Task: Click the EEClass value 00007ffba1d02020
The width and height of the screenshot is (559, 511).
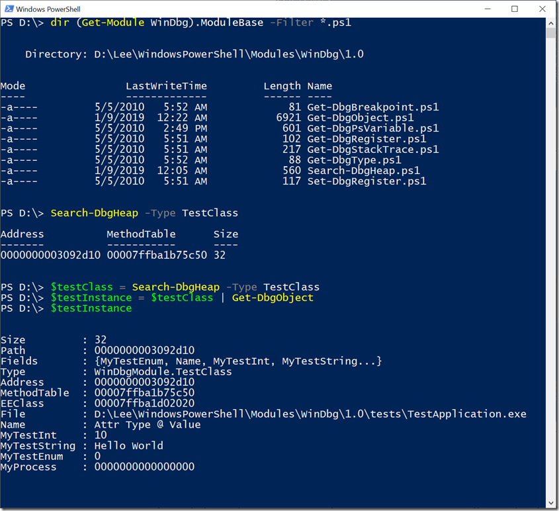Action: point(144,403)
